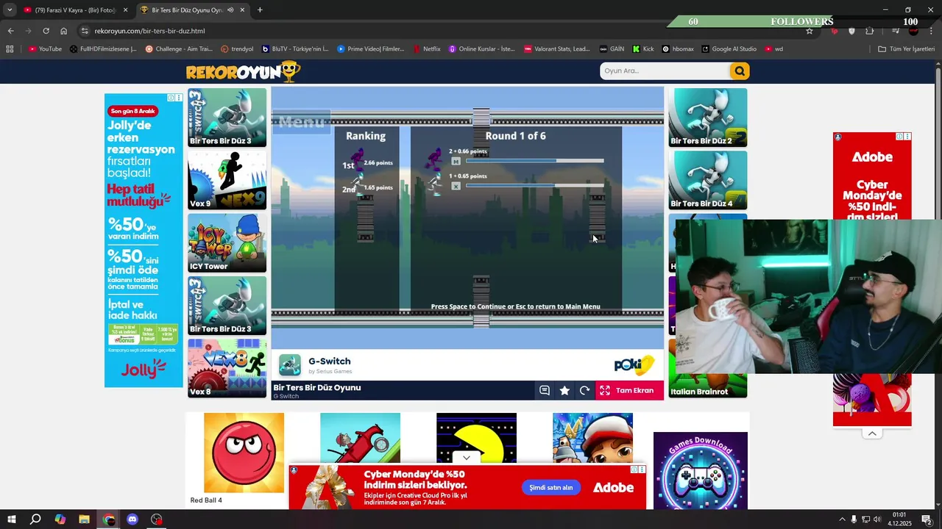Image resolution: width=942 pixels, height=529 pixels.
Task: Click the Poki logo below the game
Action: (634, 365)
